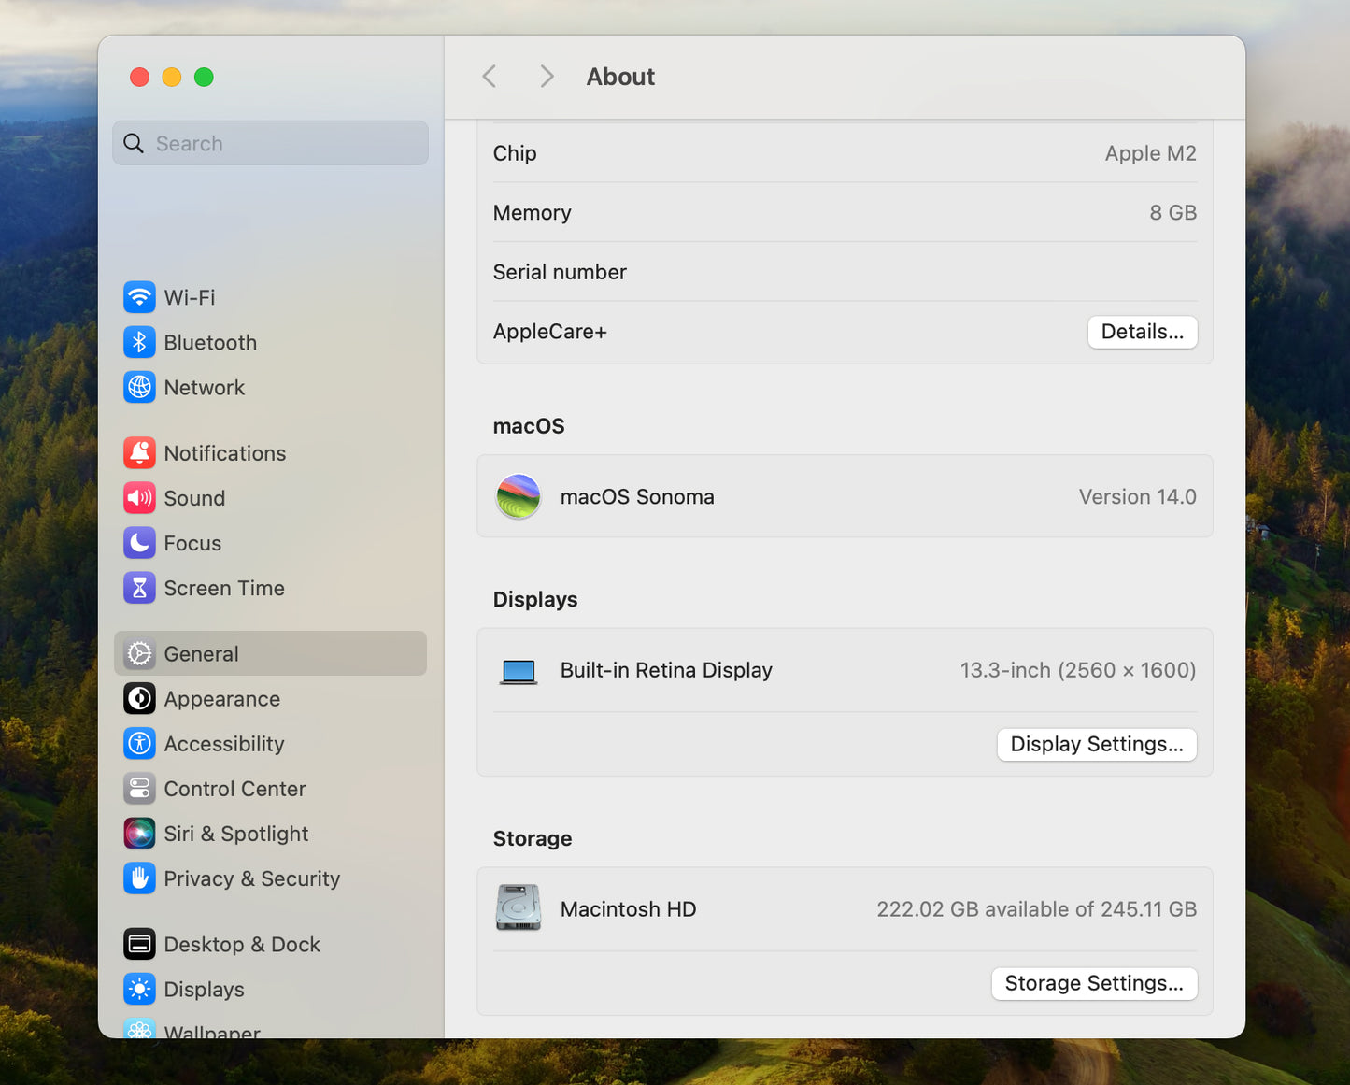Click the Bluetooth icon in sidebar
The width and height of the screenshot is (1350, 1085).
coord(139,342)
